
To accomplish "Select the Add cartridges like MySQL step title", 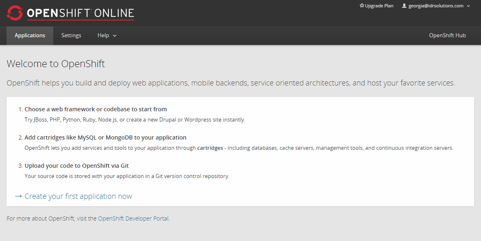I will (x=105, y=137).
